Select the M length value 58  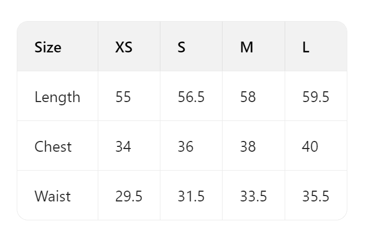coord(248,97)
